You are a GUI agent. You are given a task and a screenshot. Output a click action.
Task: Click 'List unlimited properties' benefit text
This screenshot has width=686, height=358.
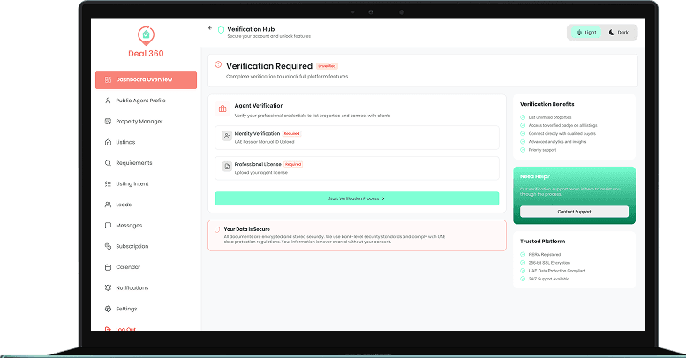(550, 117)
